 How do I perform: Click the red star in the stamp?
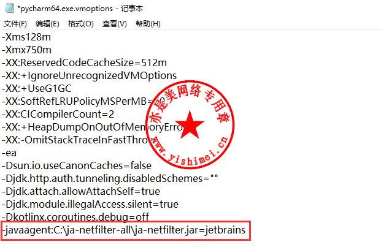pos(190,126)
